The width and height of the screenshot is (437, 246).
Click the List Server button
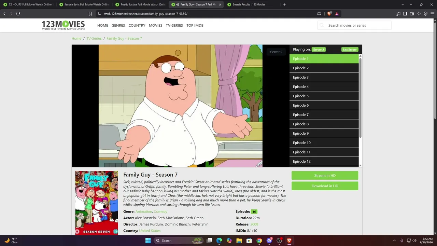coord(350,50)
